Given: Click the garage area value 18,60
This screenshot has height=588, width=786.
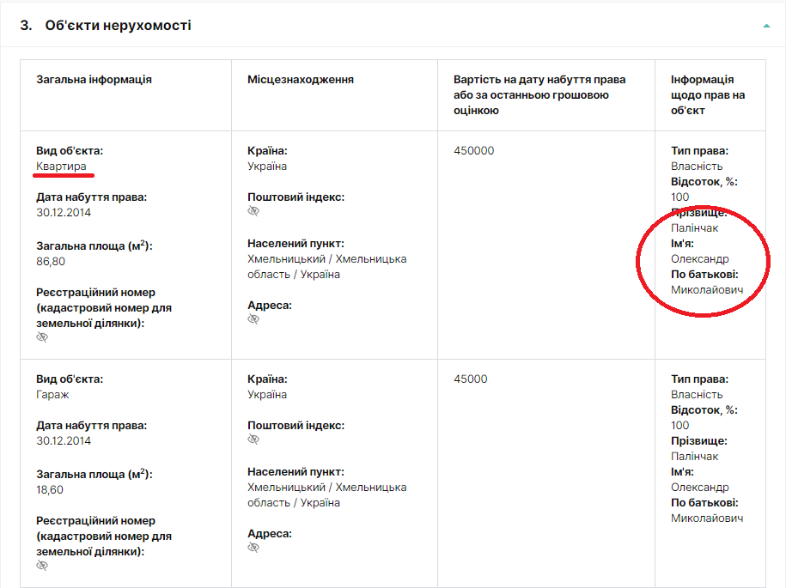Looking at the screenshot, I should 51,489.
